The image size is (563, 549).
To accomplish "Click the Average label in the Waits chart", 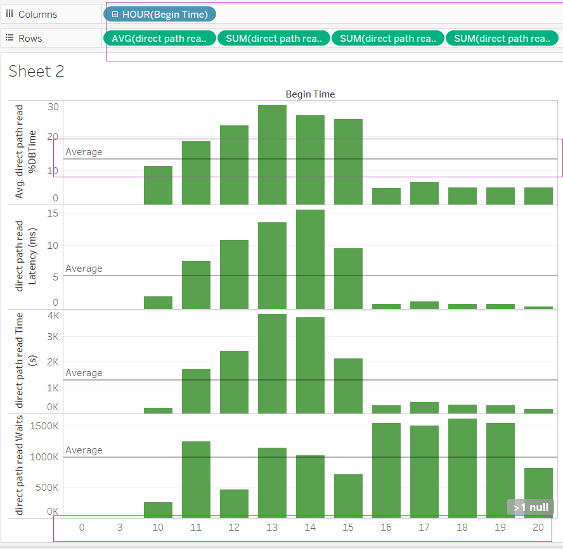I will [x=84, y=450].
